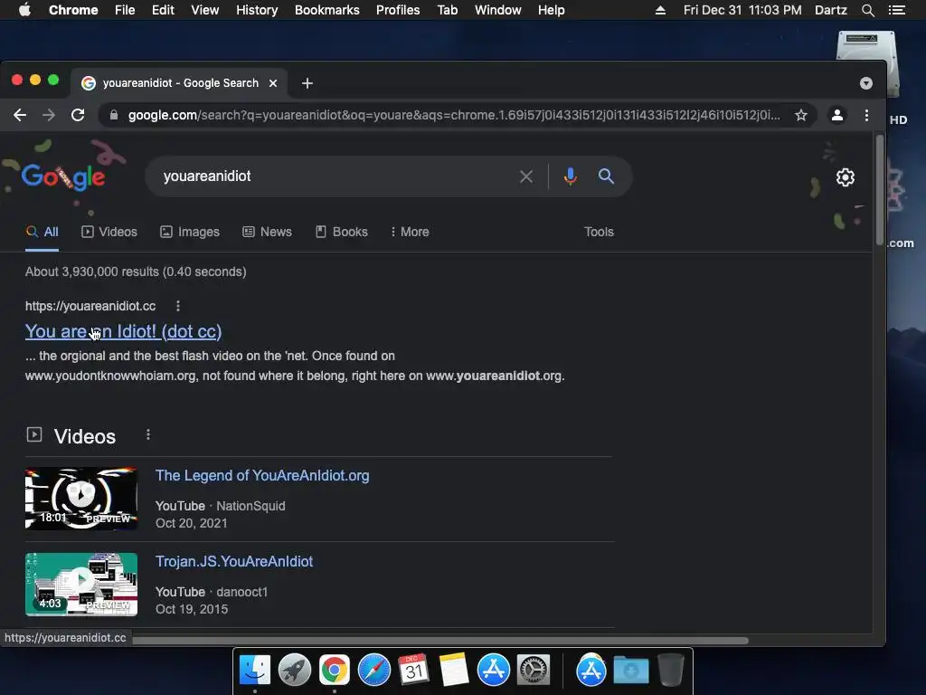Expand the More search filters
This screenshot has width=926, height=695.
point(410,232)
